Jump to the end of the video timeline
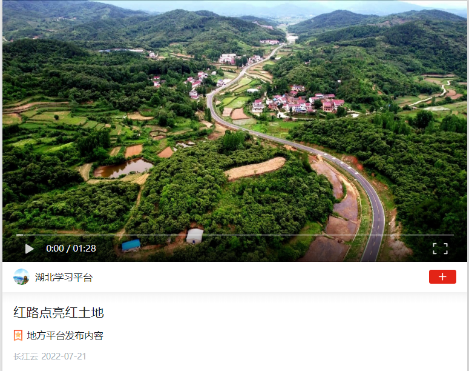 453,235
